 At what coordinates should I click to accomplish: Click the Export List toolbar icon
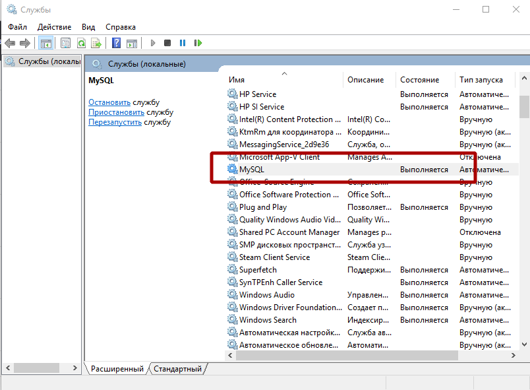(96, 43)
